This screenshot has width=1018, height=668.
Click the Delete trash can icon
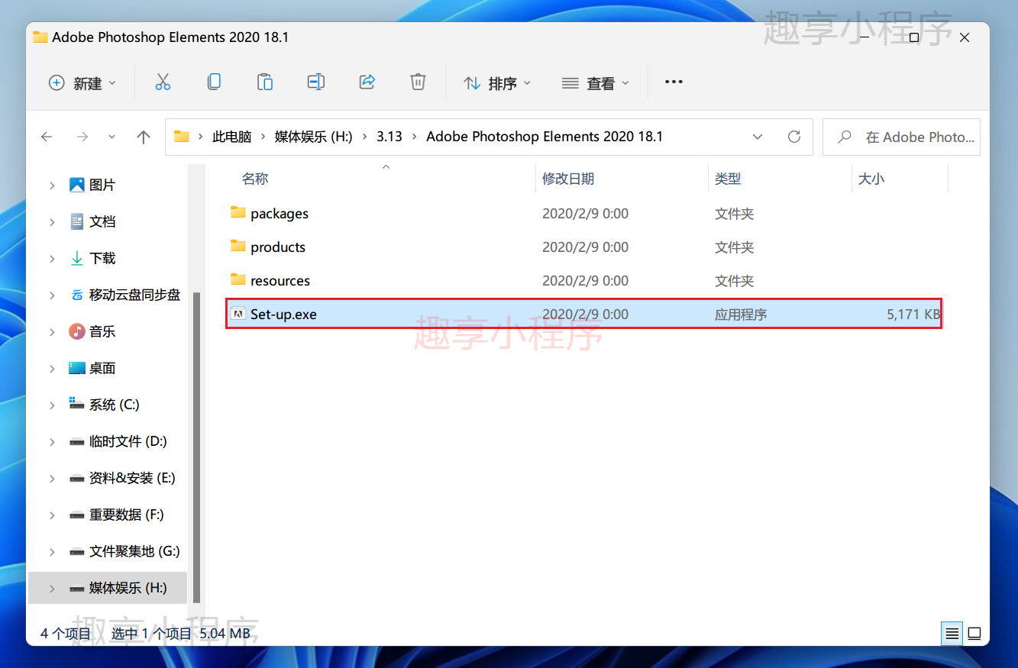click(x=418, y=82)
